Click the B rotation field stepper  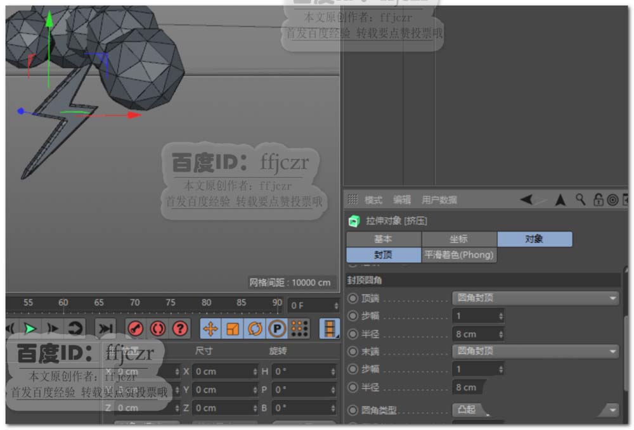point(333,408)
